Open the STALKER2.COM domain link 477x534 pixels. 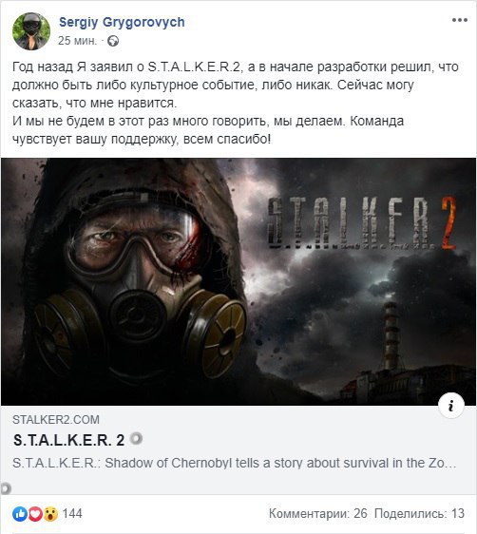(x=56, y=420)
